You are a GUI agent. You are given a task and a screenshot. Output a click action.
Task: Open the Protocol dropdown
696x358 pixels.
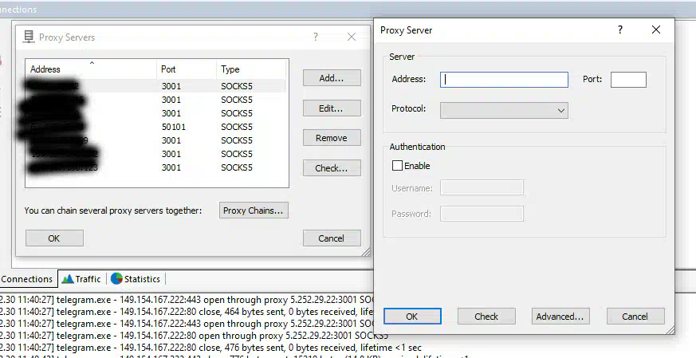tap(504, 110)
